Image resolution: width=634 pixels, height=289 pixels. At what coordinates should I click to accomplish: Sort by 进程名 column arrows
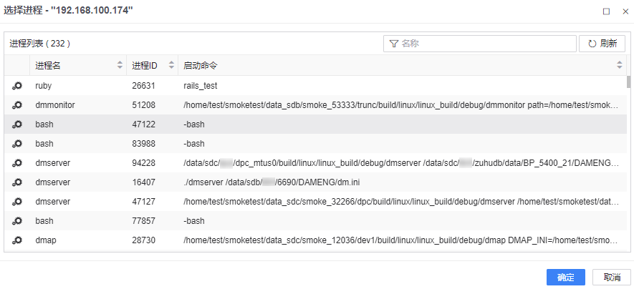(x=120, y=65)
